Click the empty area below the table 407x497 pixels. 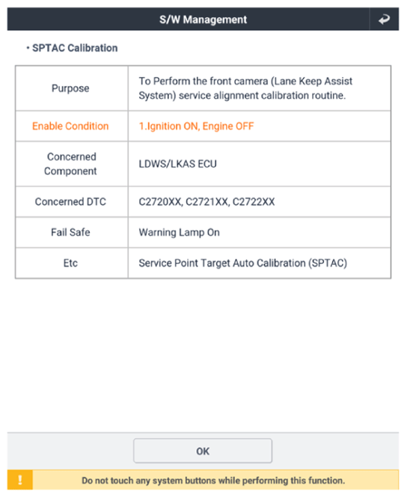pyautogui.click(x=203, y=355)
